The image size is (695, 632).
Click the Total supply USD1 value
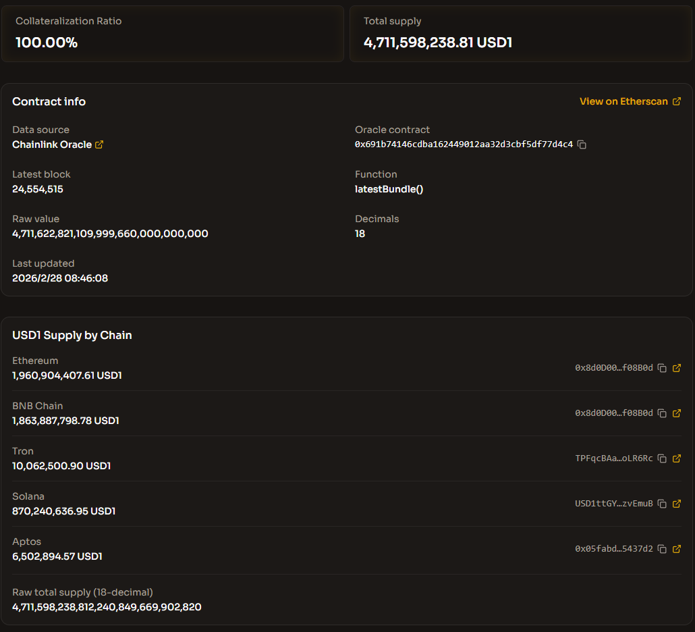[437, 43]
